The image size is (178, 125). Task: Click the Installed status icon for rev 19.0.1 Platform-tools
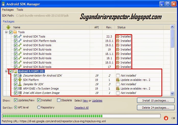[118, 41]
